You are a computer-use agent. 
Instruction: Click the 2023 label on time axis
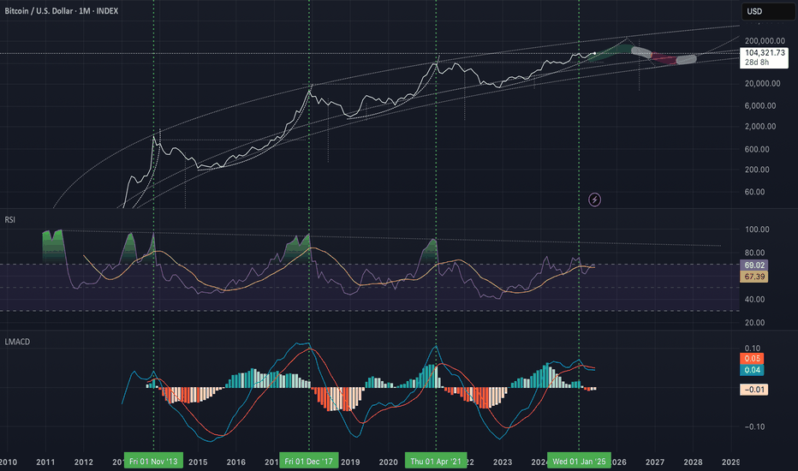[503, 462]
